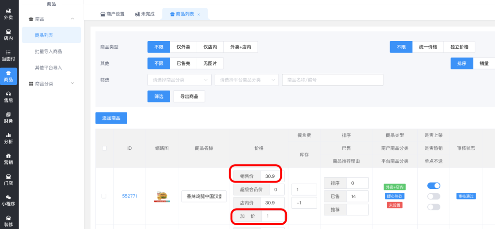Open the 外卖 sidebar icon

(x=8, y=14)
